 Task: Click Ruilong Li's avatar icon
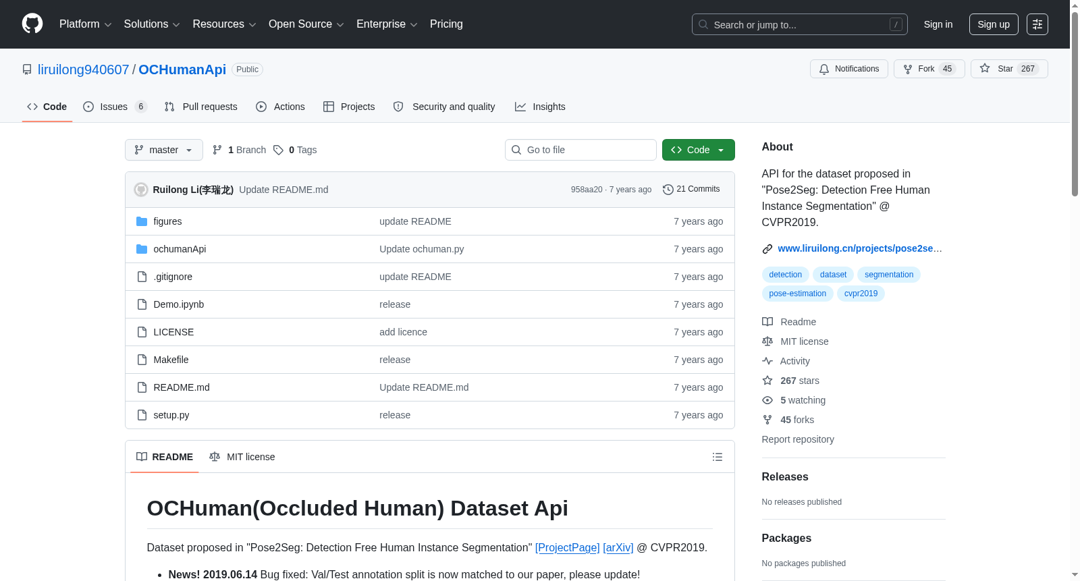click(141, 190)
